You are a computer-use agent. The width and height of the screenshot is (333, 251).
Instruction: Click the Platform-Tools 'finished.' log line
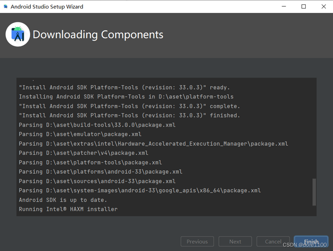pos(129,115)
